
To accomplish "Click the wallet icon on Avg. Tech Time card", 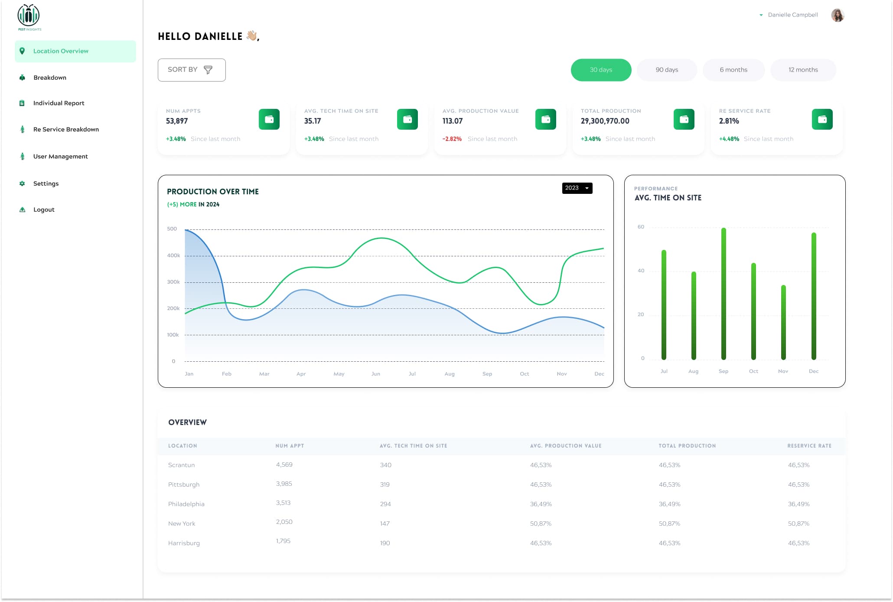I will point(407,119).
